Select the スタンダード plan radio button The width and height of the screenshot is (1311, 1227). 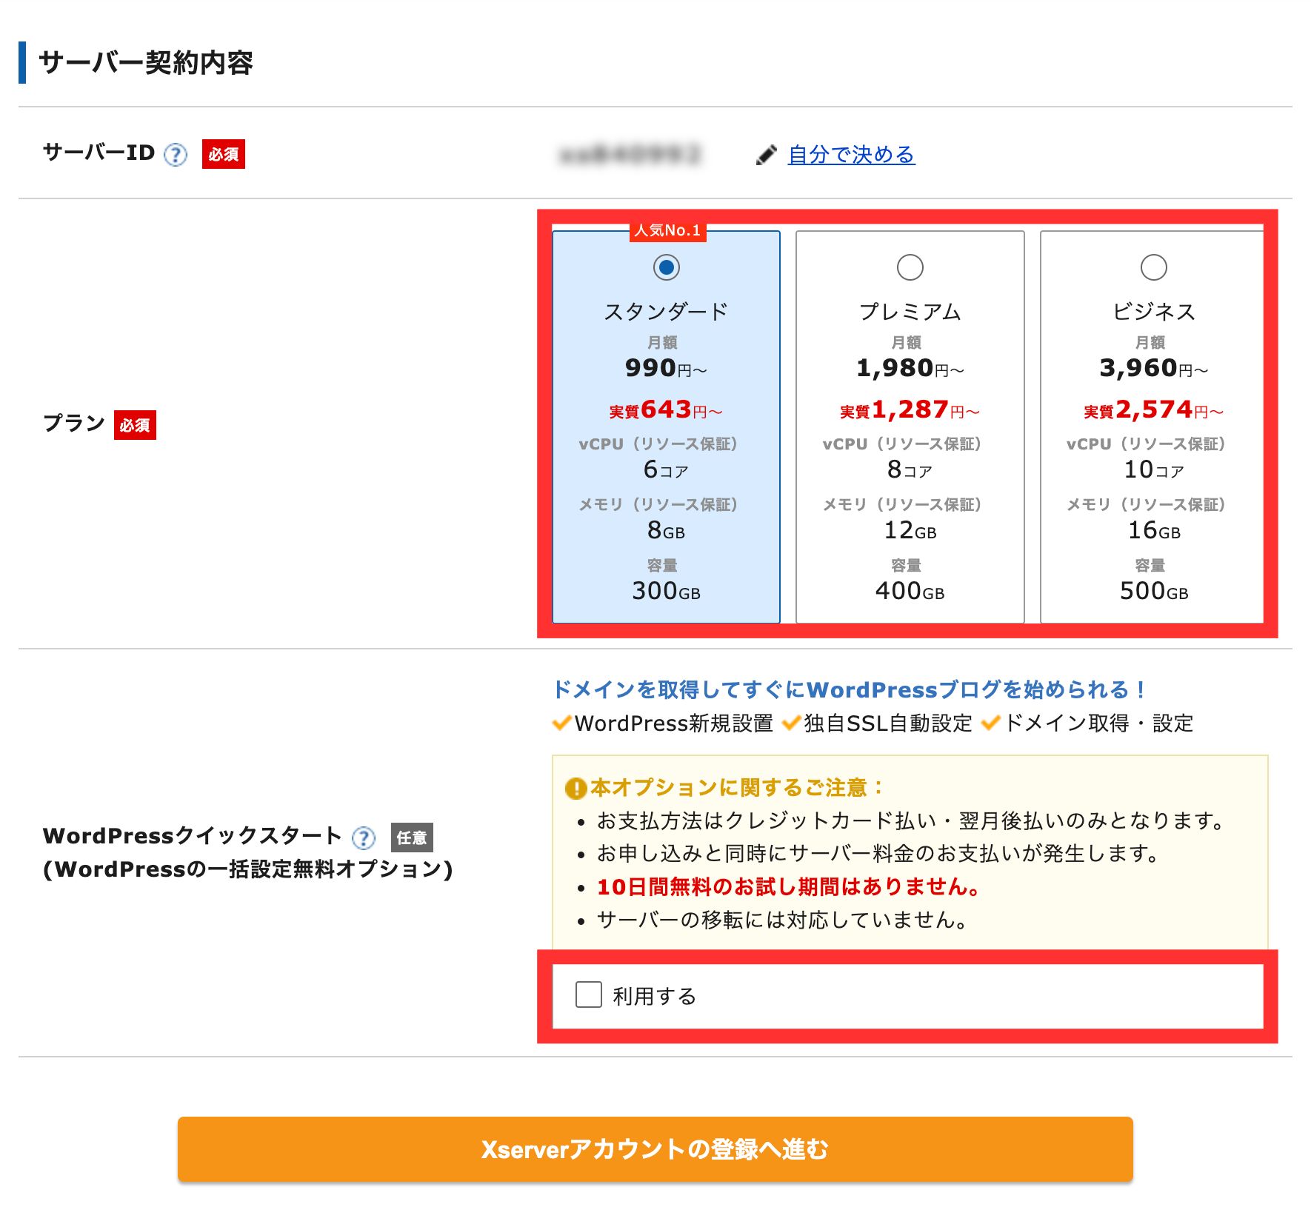click(666, 267)
